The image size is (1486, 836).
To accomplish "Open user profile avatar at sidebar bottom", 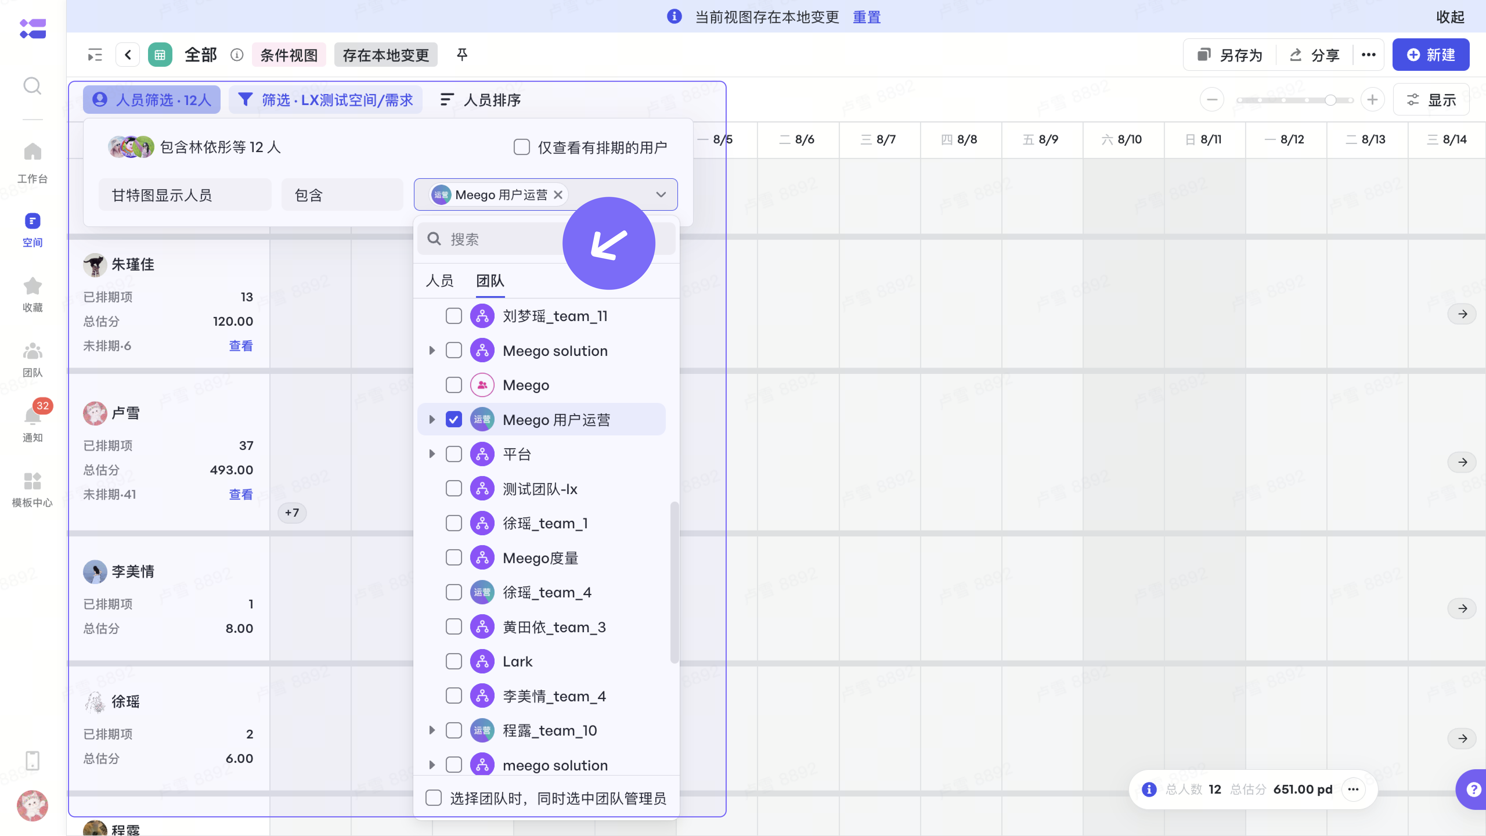I will [x=32, y=806].
